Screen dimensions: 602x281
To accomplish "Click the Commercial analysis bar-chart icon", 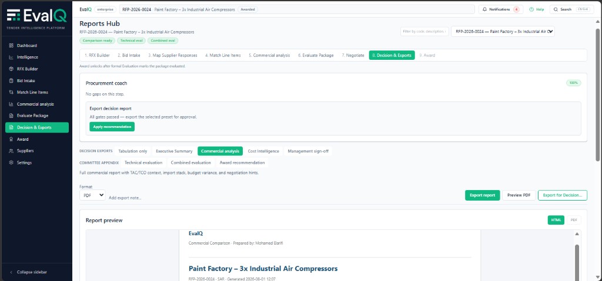I will (x=11, y=104).
